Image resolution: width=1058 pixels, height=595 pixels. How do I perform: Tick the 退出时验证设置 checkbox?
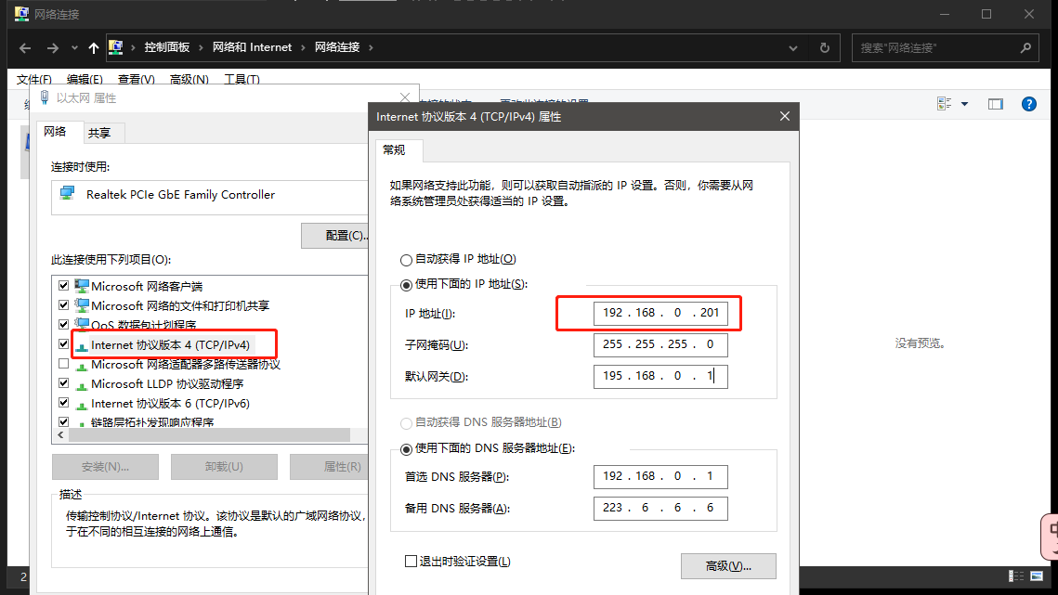click(411, 561)
